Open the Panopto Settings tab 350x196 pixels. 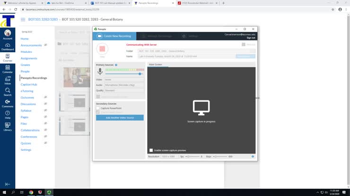click(191, 36)
